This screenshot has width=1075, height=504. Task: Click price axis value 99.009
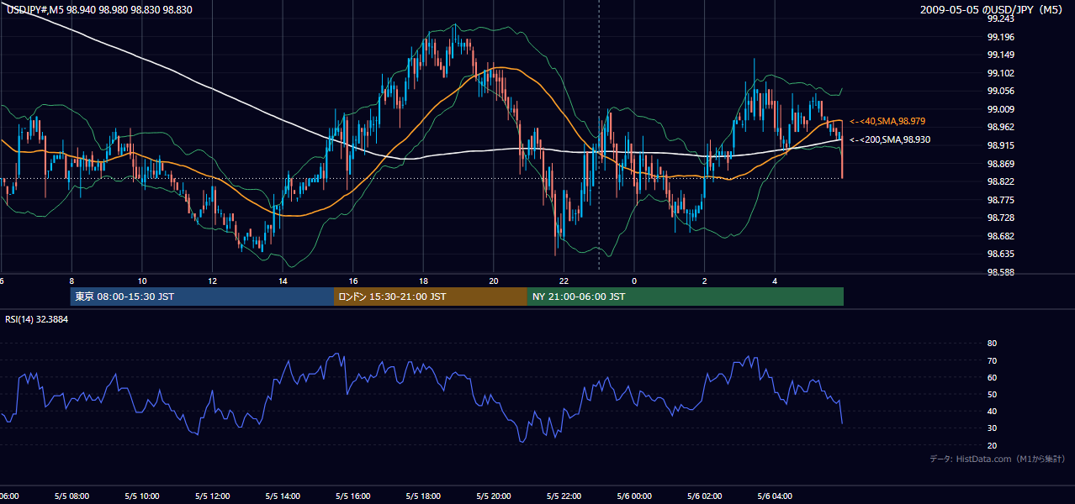pos(1000,109)
